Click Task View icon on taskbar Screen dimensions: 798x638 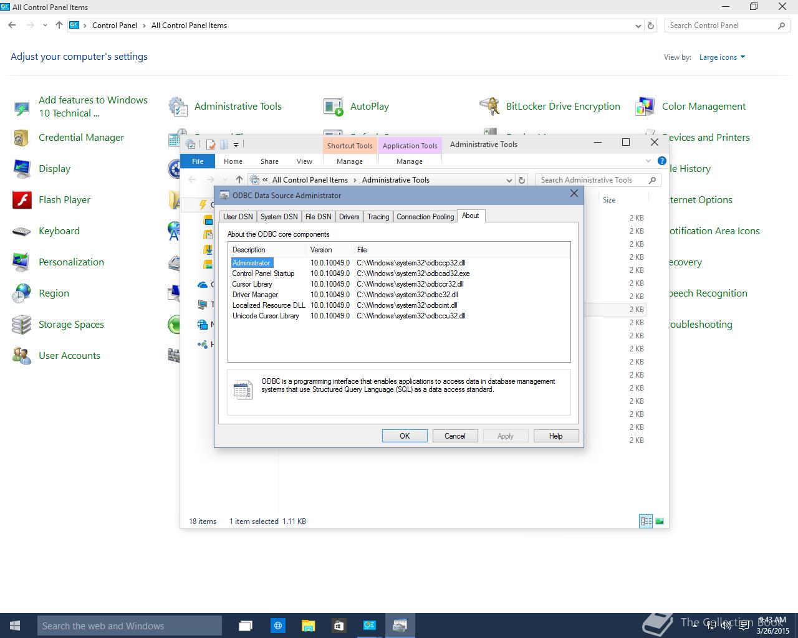point(246,626)
